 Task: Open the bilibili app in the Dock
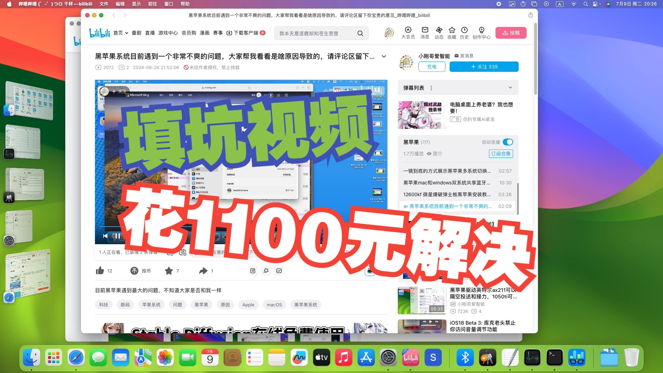coord(411,357)
